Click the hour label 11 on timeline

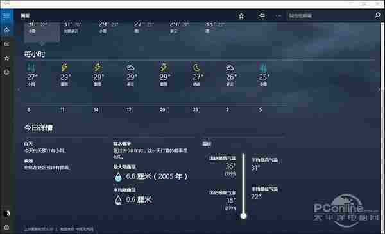[62, 110]
